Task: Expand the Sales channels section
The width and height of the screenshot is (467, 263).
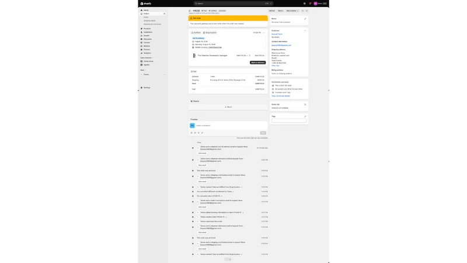Action: (x=147, y=58)
